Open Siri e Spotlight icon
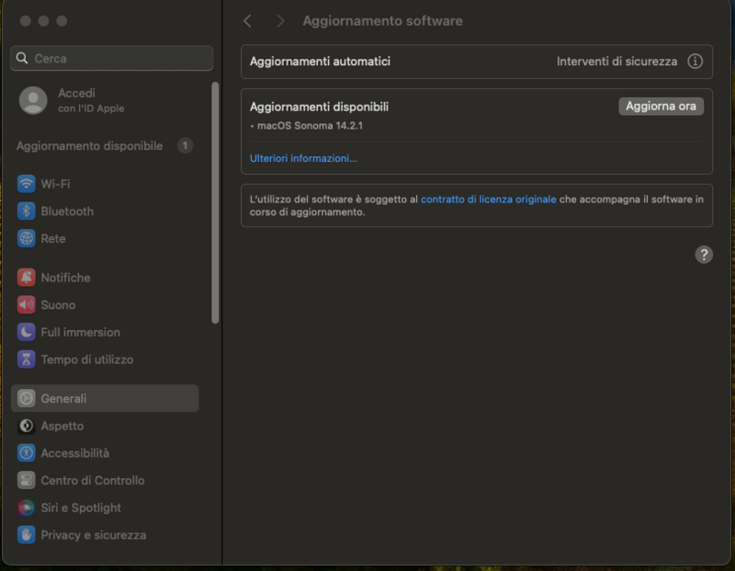Image resolution: width=735 pixels, height=571 pixels. click(x=27, y=508)
